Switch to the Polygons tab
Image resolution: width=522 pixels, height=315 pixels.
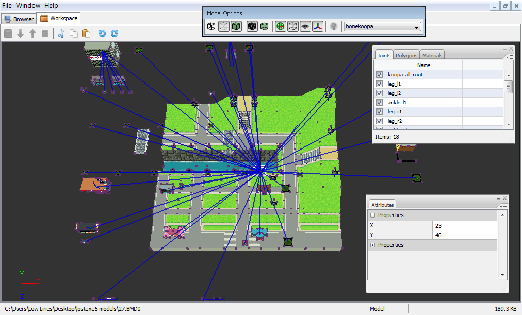(x=406, y=55)
